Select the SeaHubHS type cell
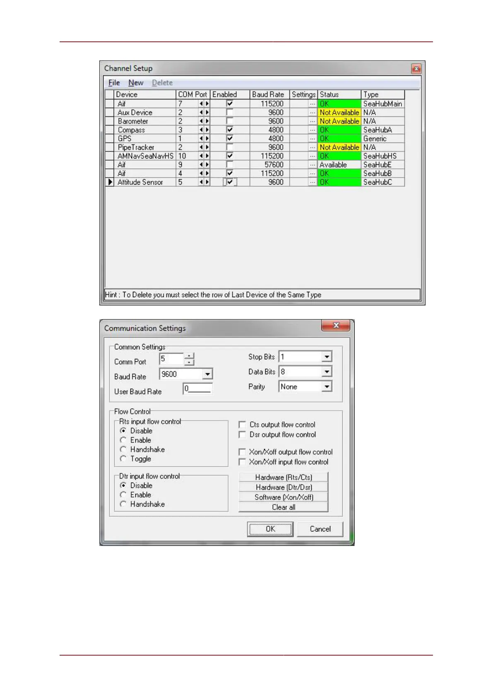 click(382, 156)
